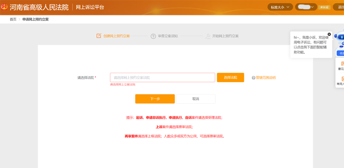Click the 审查立案须知 question-mark step icon

(x=153, y=36)
